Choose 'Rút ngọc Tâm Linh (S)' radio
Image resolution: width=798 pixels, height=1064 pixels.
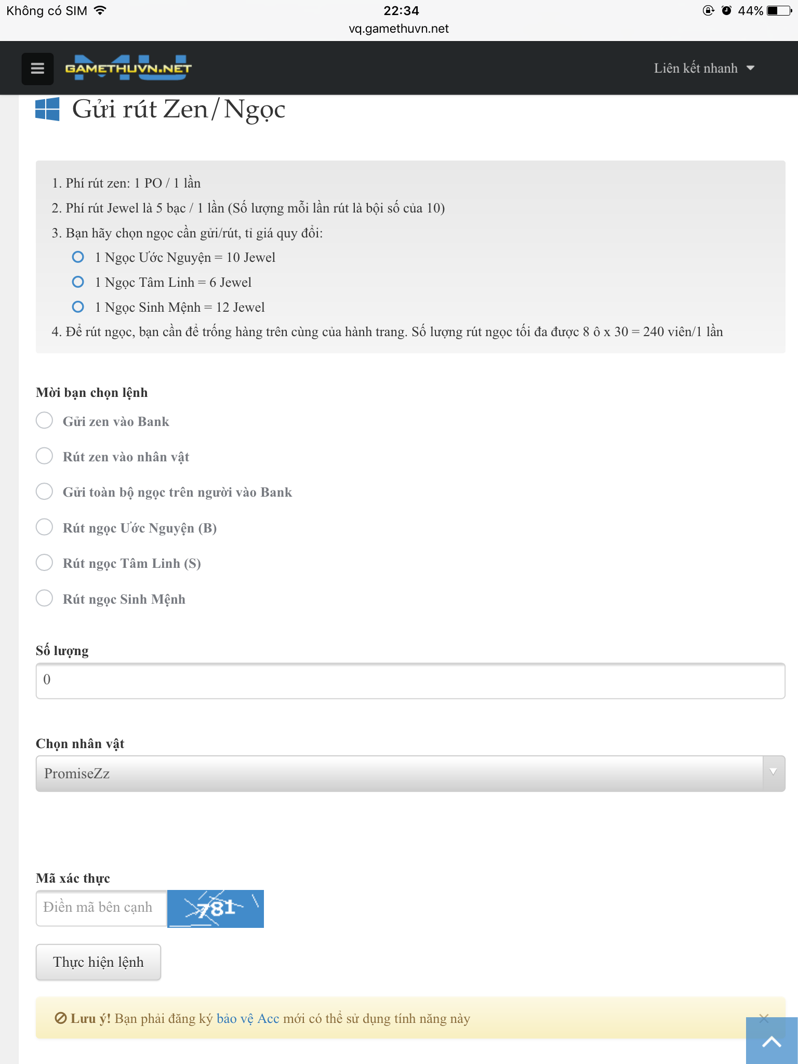click(x=45, y=563)
